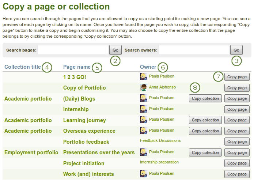Sort by Collection title column header

click(x=23, y=67)
